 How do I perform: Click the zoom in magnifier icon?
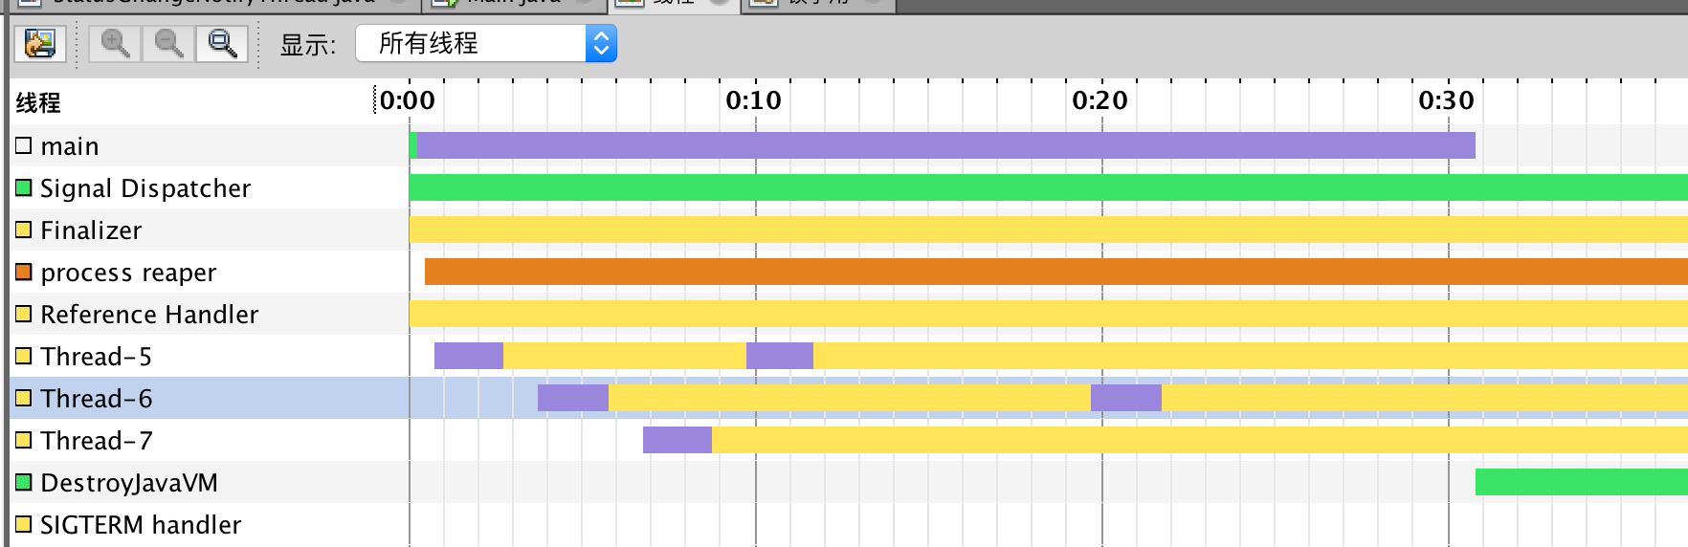point(115,43)
